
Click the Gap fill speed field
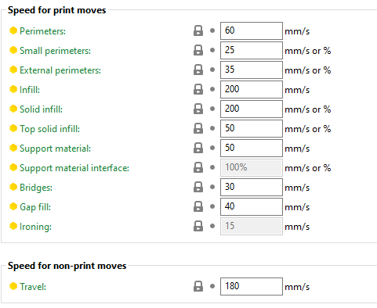point(252,206)
